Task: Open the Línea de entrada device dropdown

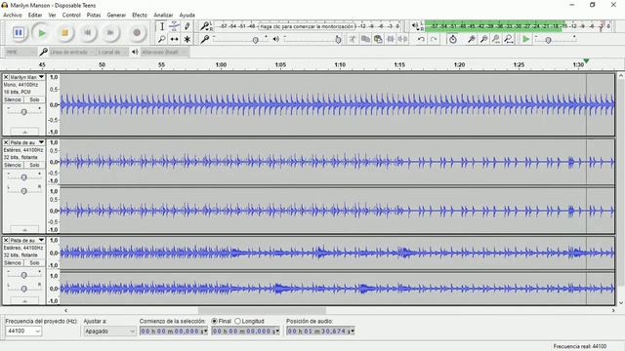Action: pyautogui.click(x=71, y=52)
